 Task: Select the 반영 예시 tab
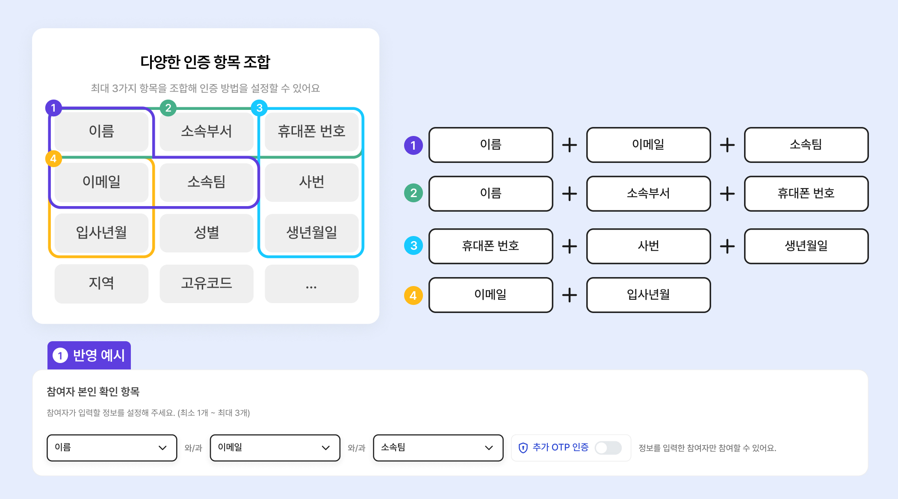pyautogui.click(x=89, y=355)
